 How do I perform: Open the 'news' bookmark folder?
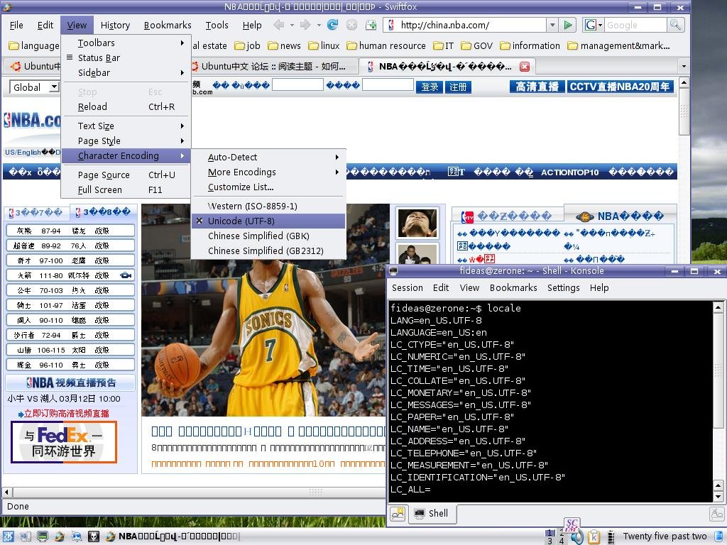click(x=284, y=46)
